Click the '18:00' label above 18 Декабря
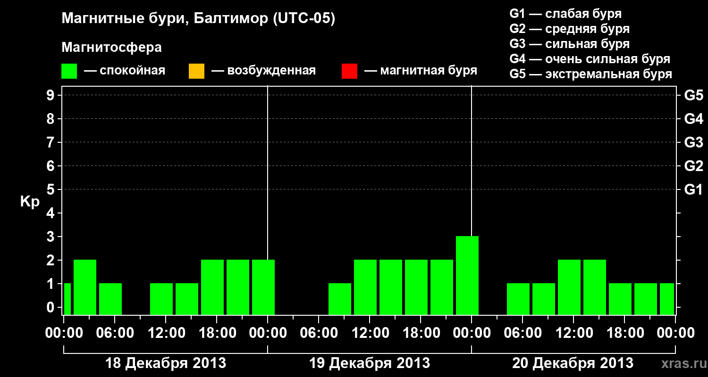The height and width of the screenshot is (377, 708). click(x=217, y=333)
